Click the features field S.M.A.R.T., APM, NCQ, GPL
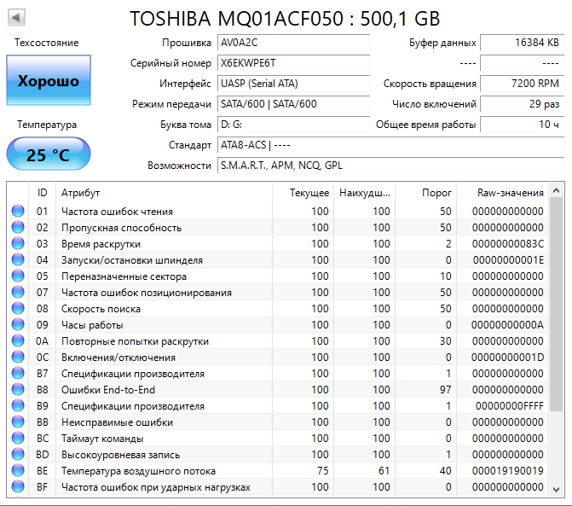572x506 pixels. pos(390,166)
